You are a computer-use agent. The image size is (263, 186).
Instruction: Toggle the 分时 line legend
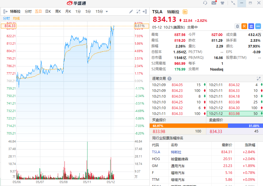pos(6,18)
